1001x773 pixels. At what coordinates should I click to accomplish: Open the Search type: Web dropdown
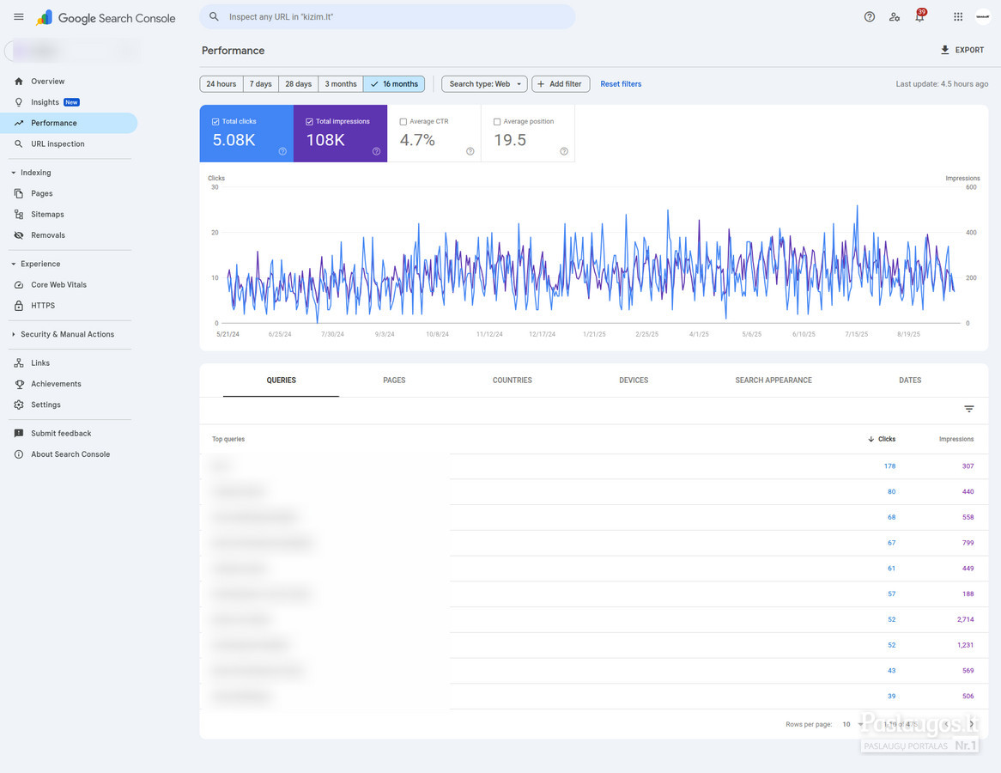484,83
